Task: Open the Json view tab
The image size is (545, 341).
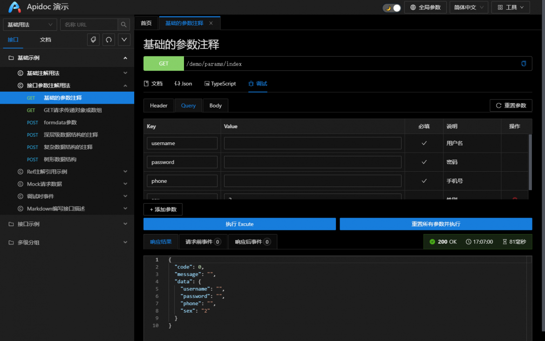Action: 183,84
